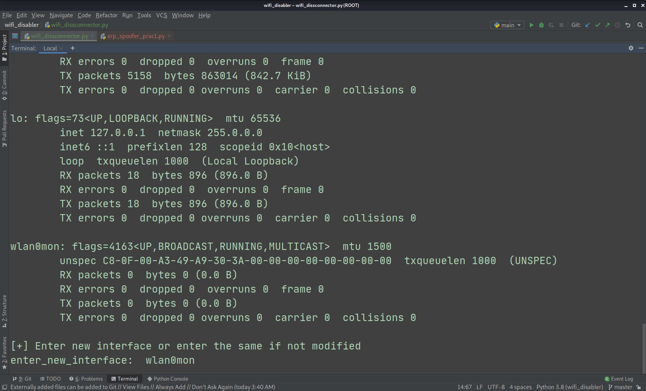
Task: Toggle the Z: Structure side panel
Action: [4, 311]
